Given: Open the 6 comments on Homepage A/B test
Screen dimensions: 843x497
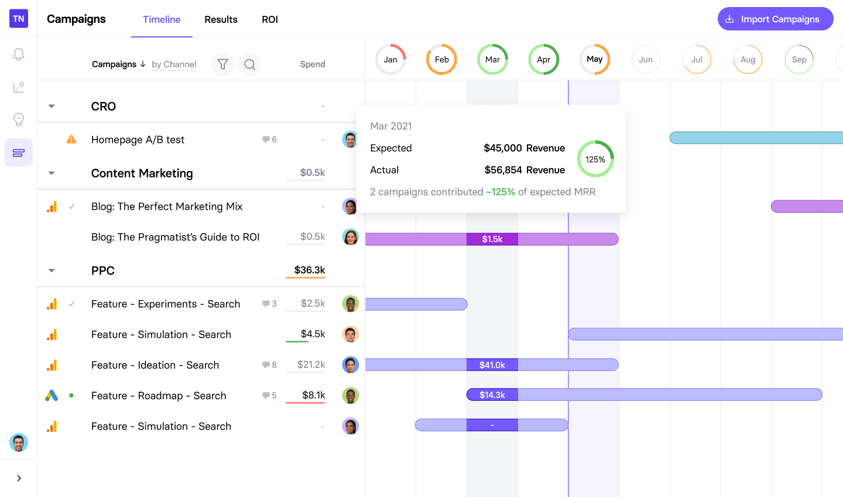Looking at the screenshot, I should tap(269, 139).
